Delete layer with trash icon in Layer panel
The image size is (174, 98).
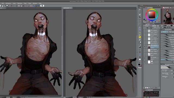(159, 88)
